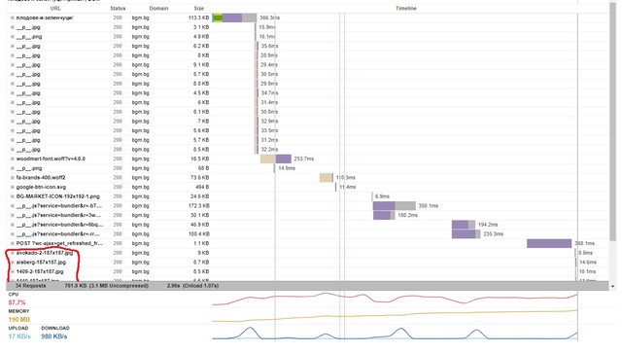
Task: Expand the __p__.png row sized 4.9 KB
Action: tap(13, 37)
